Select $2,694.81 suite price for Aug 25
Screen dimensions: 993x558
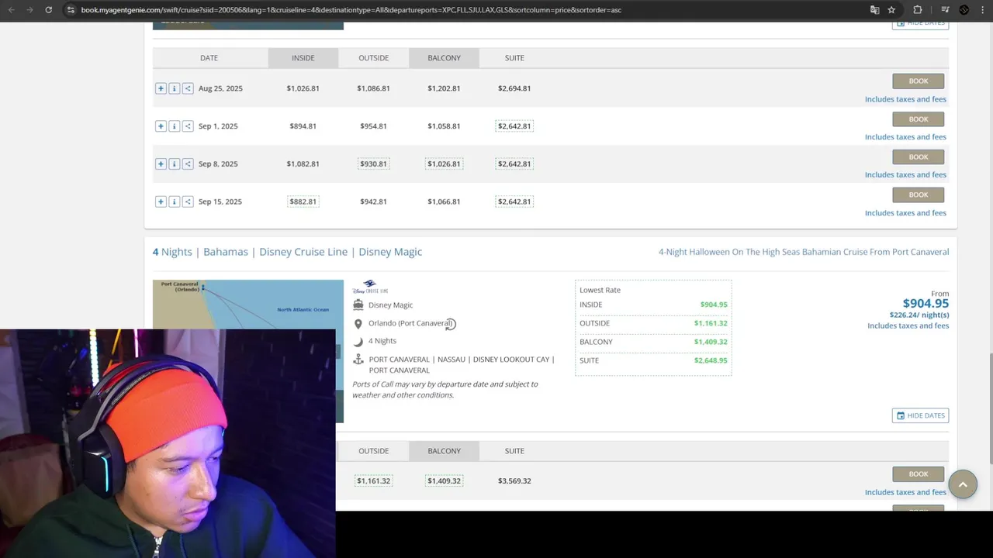(514, 88)
